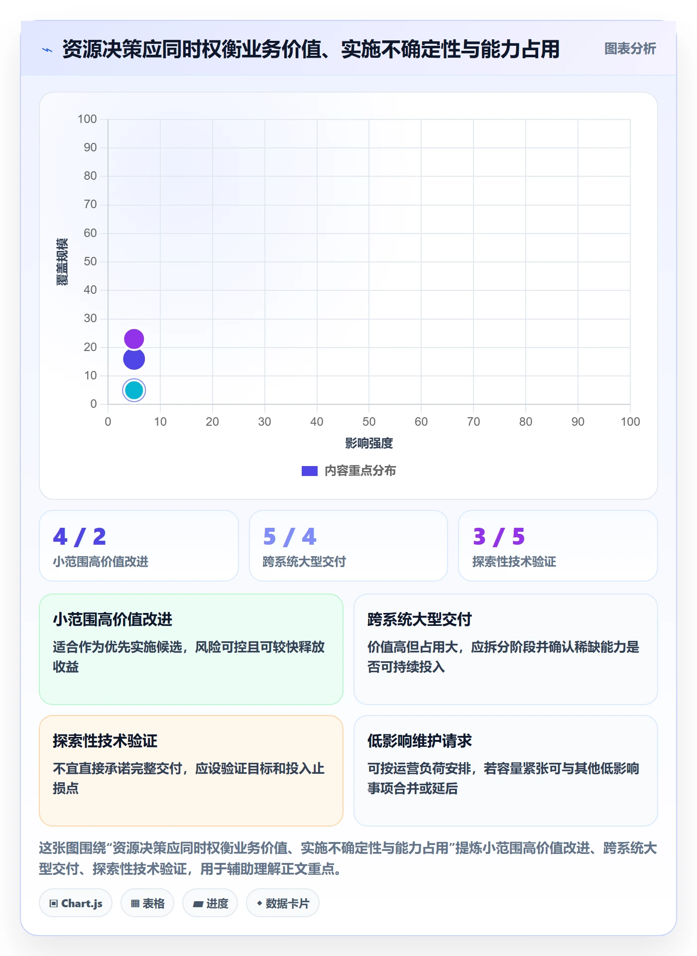Viewport: 697px width, 956px height.
Task: Click the 影响强度 x-axis title
Action: click(x=369, y=443)
